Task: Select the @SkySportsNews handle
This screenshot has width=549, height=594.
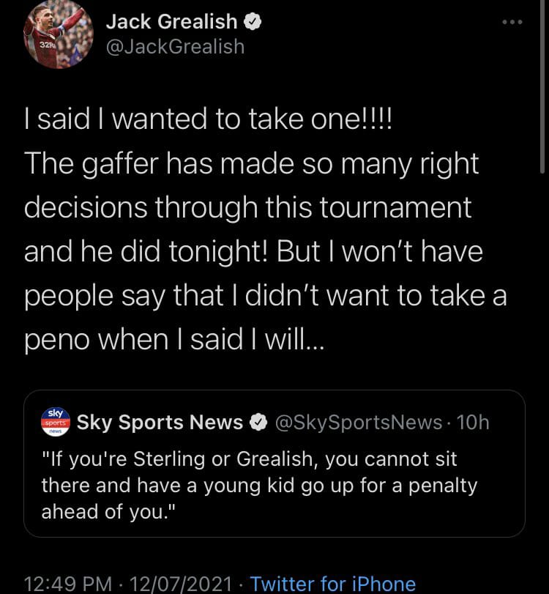Action: pyautogui.click(x=358, y=423)
